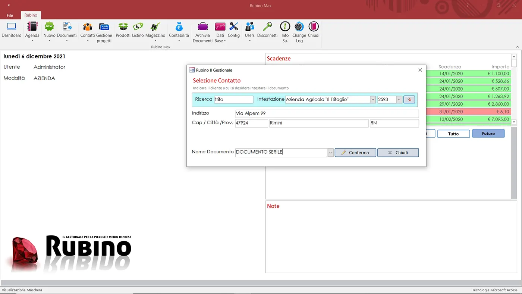Click the Nome Documento text field
Screen dimensions: 522x294
coord(282,153)
